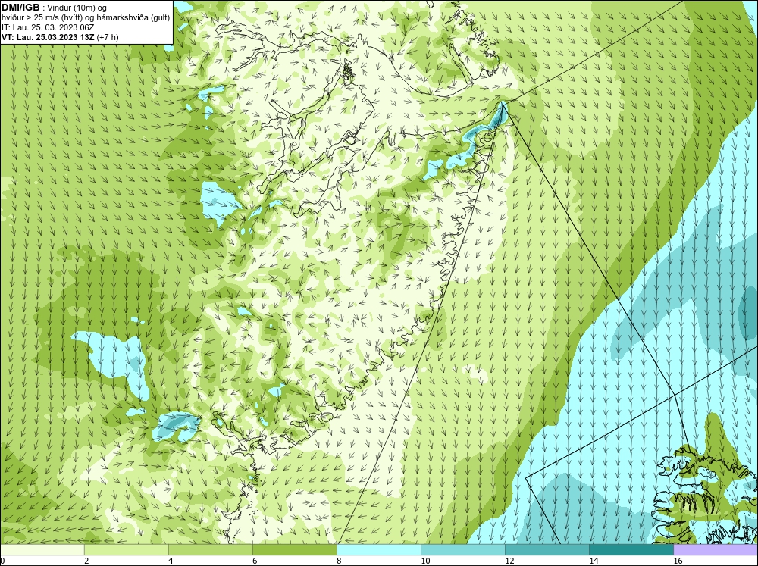The width and height of the screenshot is (758, 566).
Task: Click the 8-10 m/s light cyan legend swatch
Action: click(x=379, y=550)
